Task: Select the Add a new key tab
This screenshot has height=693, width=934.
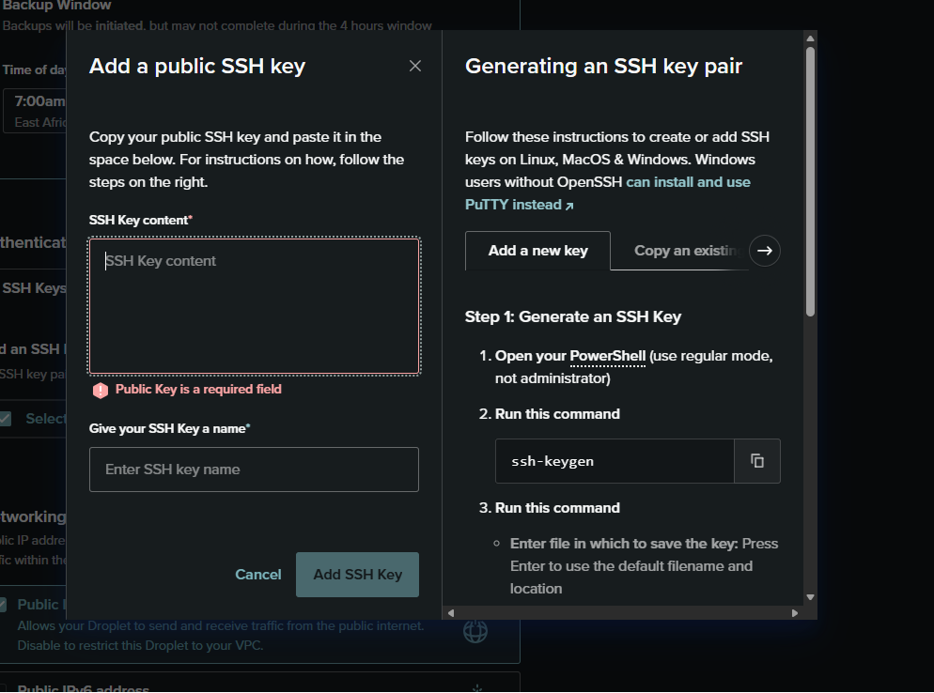Action: click(x=537, y=251)
